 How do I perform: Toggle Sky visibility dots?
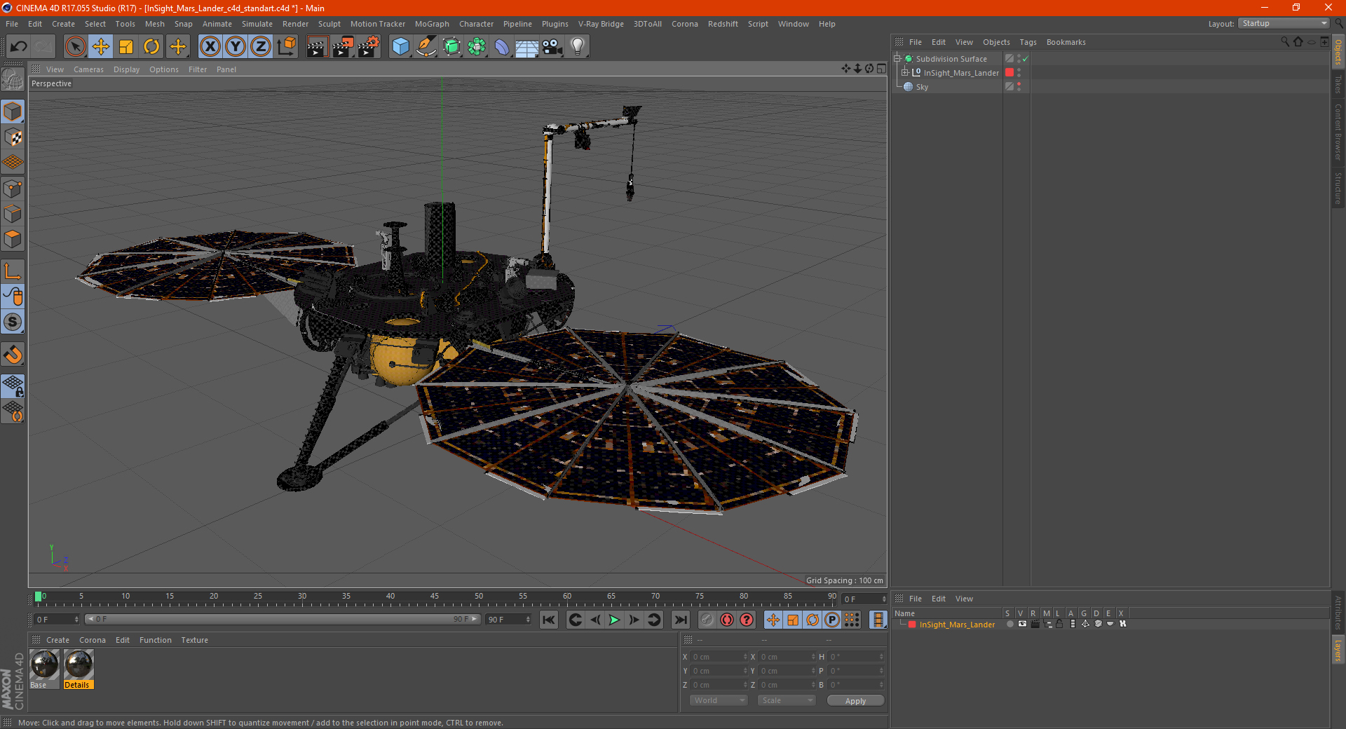(x=1019, y=87)
